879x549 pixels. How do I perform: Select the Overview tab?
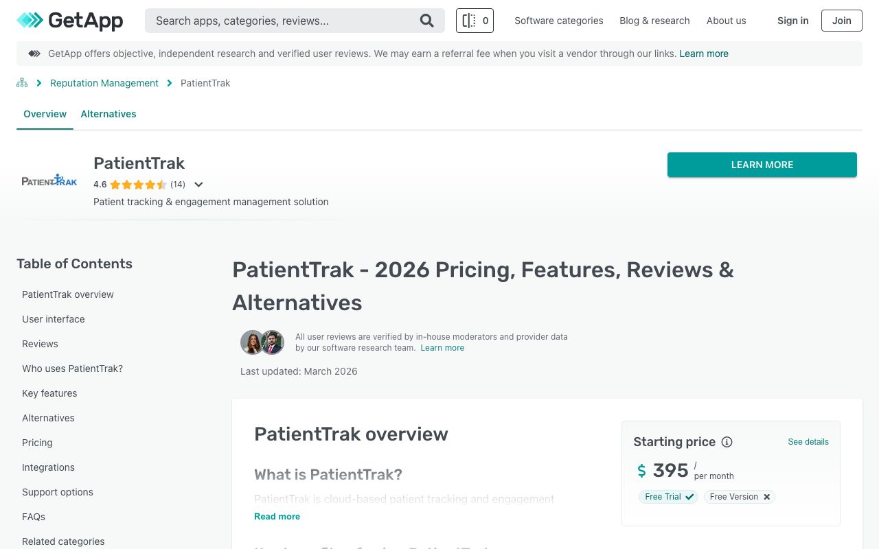45,114
